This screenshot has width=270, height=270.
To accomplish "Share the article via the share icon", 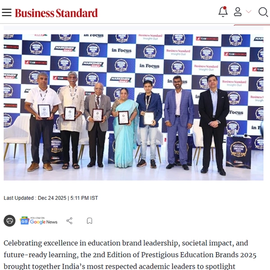I will pyautogui.click(x=69, y=221).
